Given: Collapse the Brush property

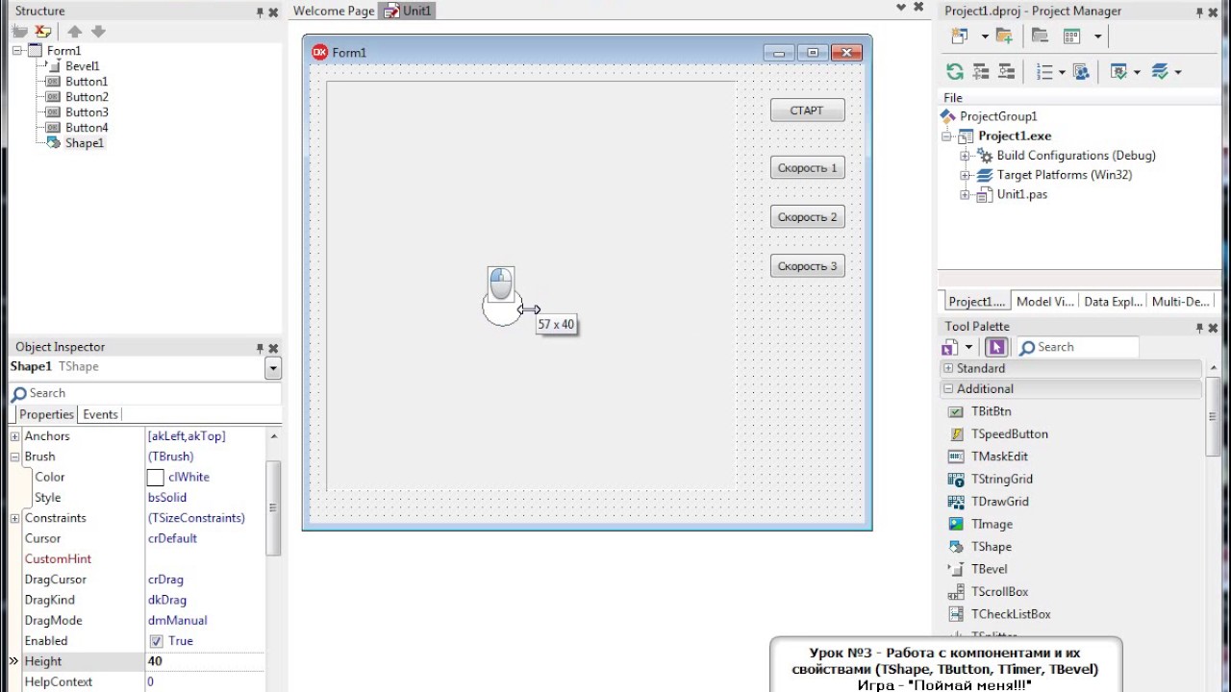Looking at the screenshot, I should pyautogui.click(x=14, y=457).
